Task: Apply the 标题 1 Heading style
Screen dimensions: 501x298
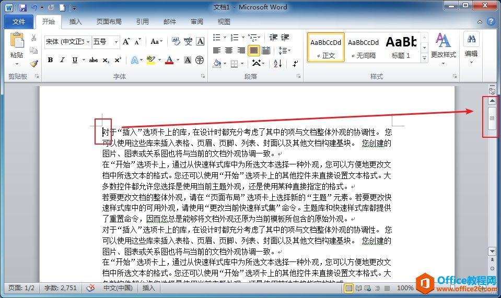Action: 401,47
